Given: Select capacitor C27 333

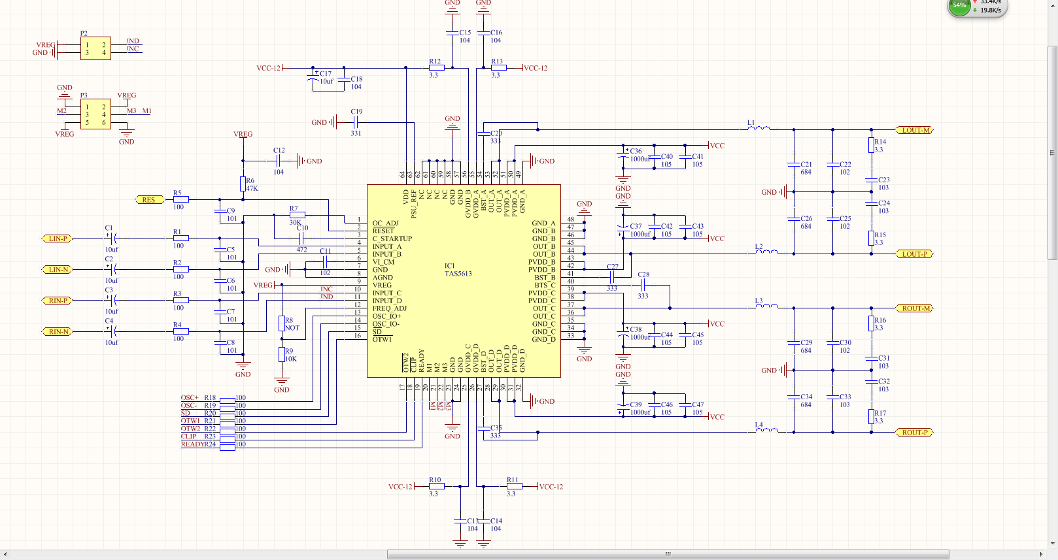Looking at the screenshot, I should pos(612,277).
